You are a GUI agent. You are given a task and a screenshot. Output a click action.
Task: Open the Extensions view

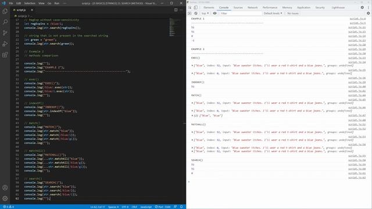click(5, 55)
